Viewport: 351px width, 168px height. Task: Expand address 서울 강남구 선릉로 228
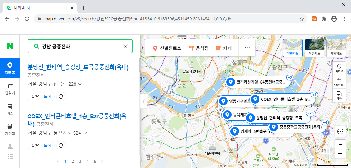(55, 84)
